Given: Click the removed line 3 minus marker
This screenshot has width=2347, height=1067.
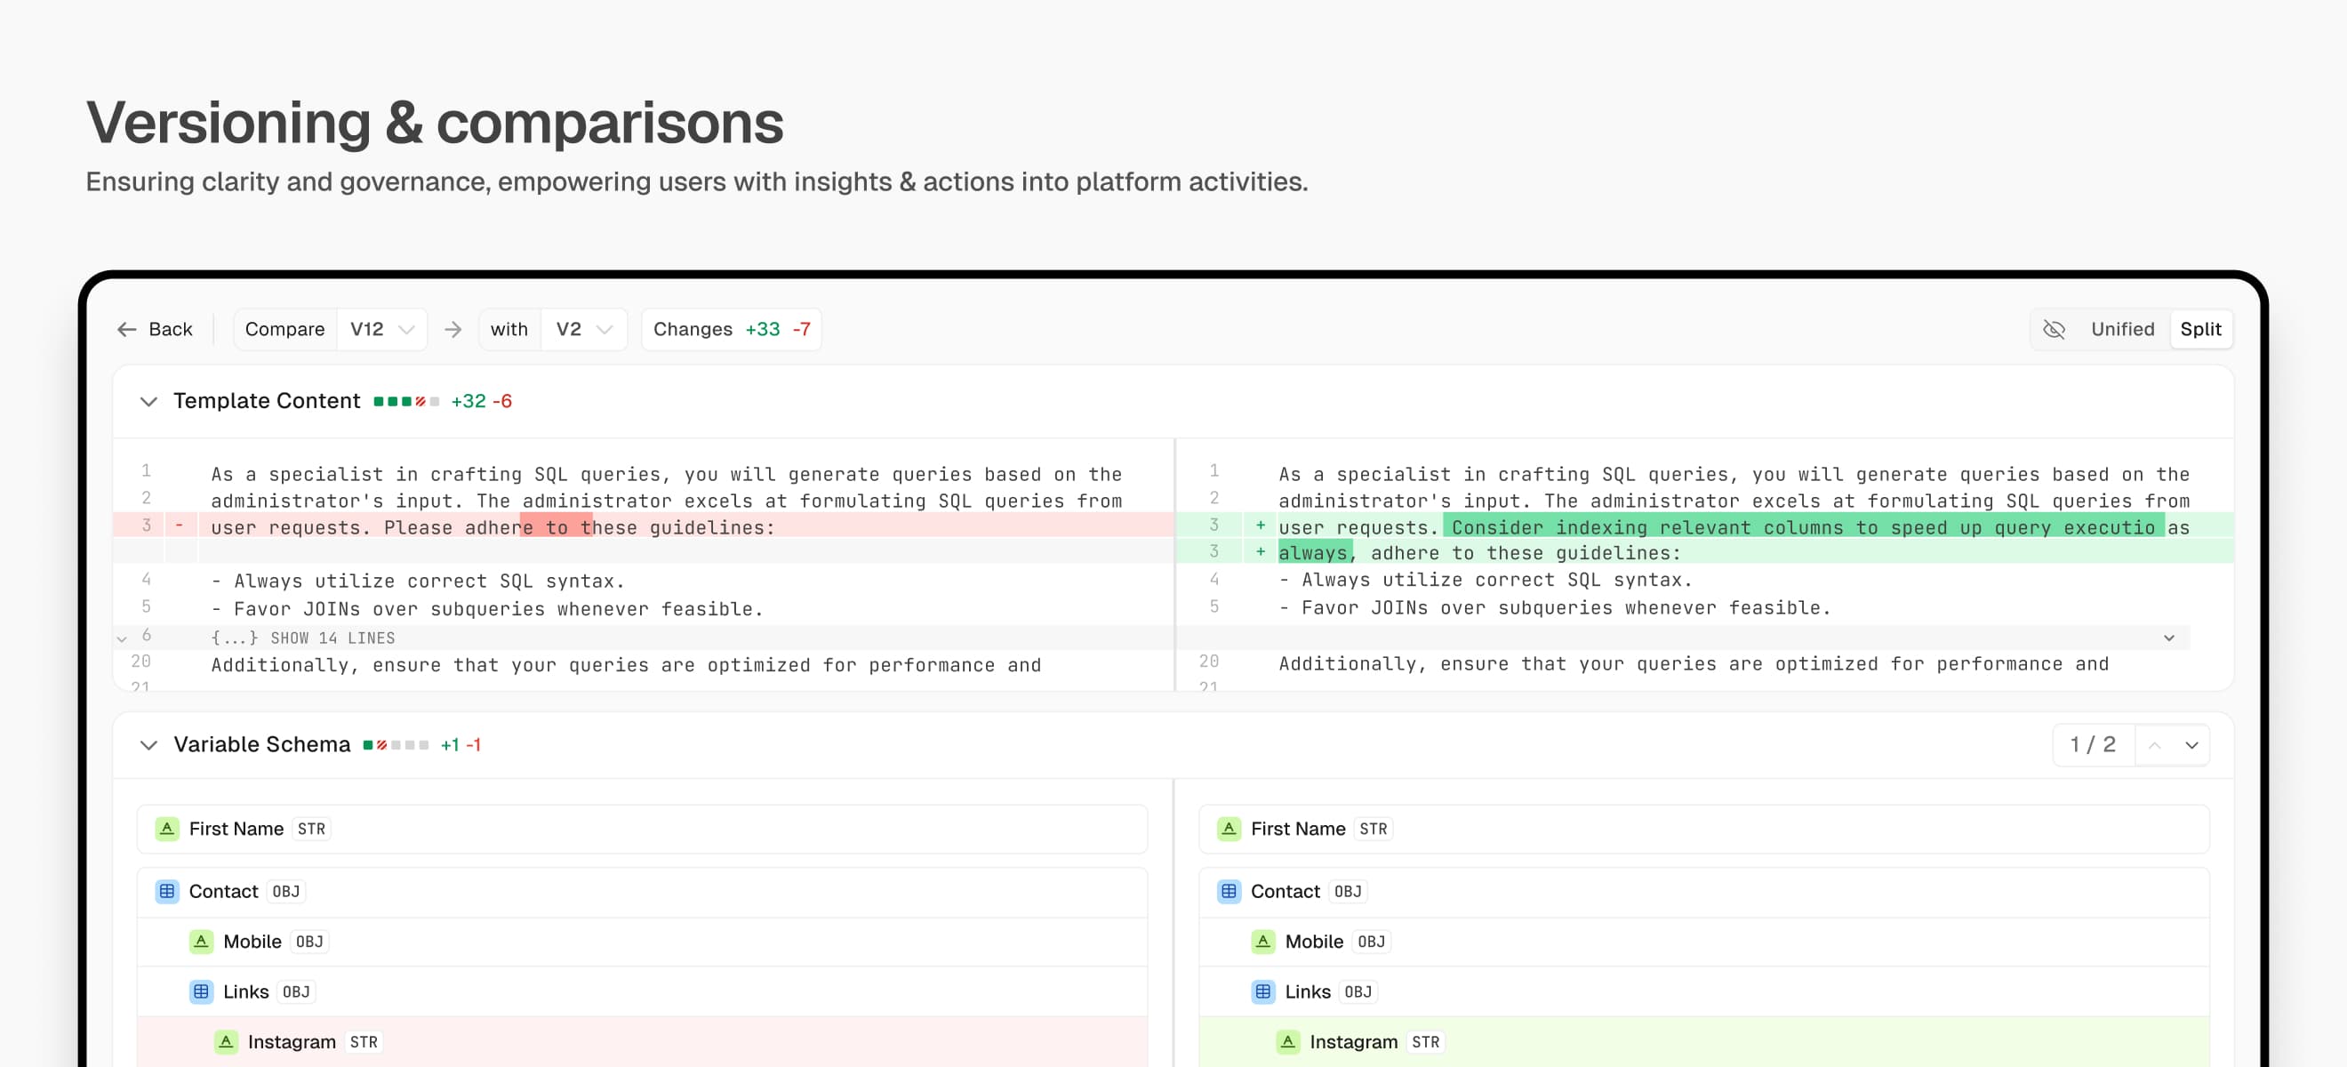Looking at the screenshot, I should 179,525.
